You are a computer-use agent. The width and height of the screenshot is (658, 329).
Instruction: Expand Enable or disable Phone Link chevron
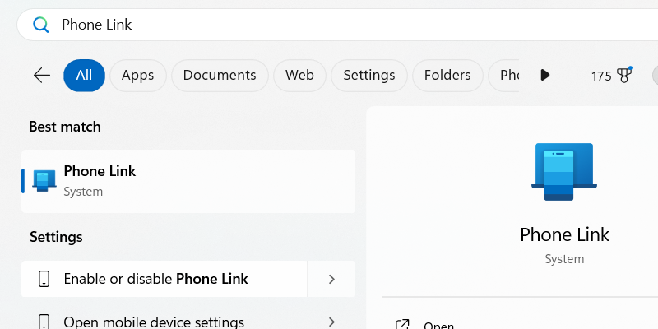coord(331,279)
